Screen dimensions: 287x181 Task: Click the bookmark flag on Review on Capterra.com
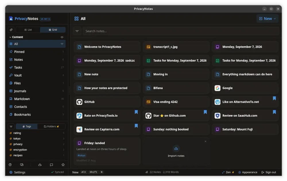pos(136,126)
